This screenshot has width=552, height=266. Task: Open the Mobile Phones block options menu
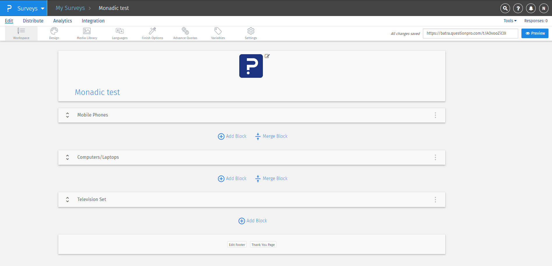coord(435,115)
